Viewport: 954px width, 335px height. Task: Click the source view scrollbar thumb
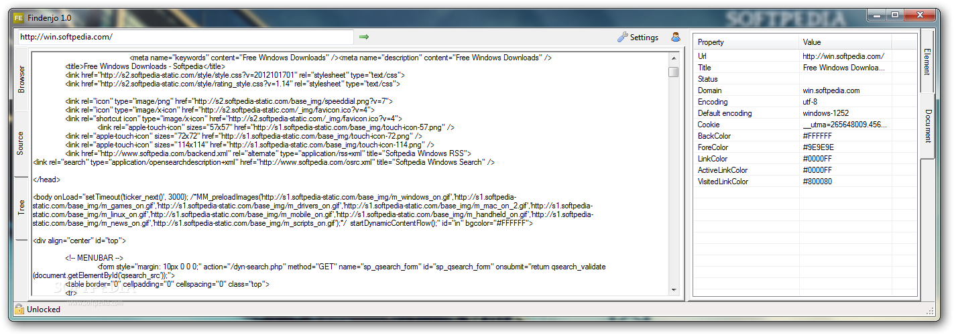(x=673, y=72)
